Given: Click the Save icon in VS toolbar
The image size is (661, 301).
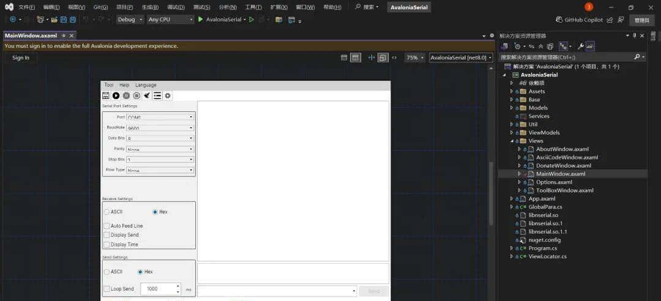Looking at the screenshot, I should (64, 20).
